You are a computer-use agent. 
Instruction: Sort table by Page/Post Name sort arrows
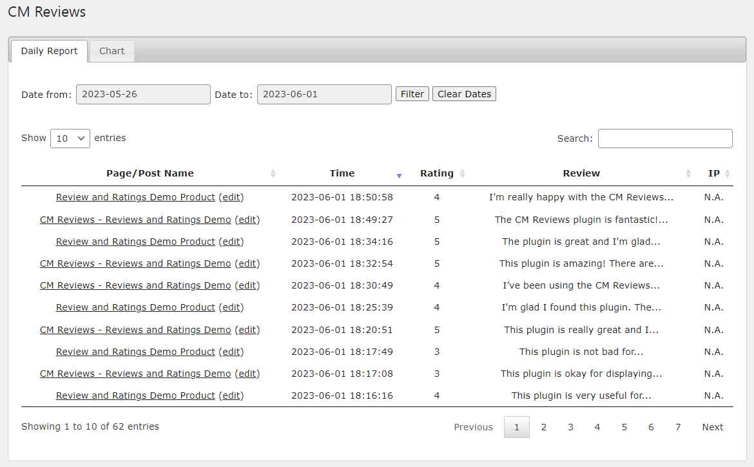(x=273, y=173)
